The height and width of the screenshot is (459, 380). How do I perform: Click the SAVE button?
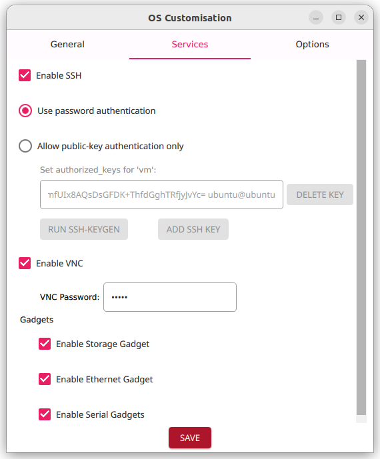(x=190, y=438)
